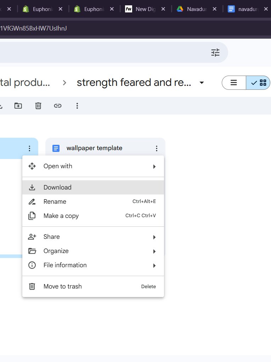This screenshot has width=271, height=362.
Task: Click the copy link icon in toolbar
Action: pos(58,105)
